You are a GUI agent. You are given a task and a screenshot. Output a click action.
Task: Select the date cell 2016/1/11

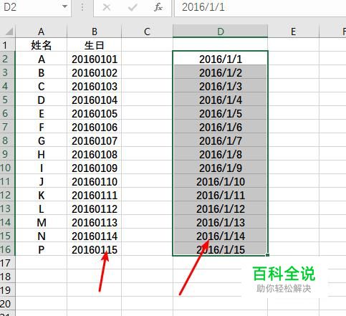tap(221, 195)
